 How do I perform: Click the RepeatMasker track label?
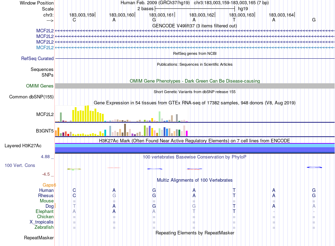pos(39,238)
